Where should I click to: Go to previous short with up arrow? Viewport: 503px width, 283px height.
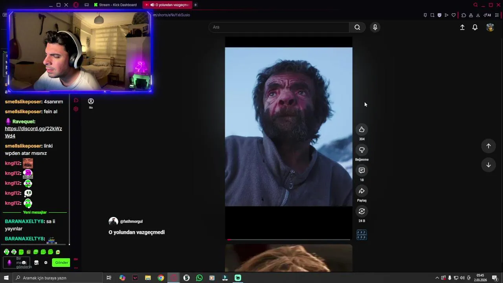[488, 146]
